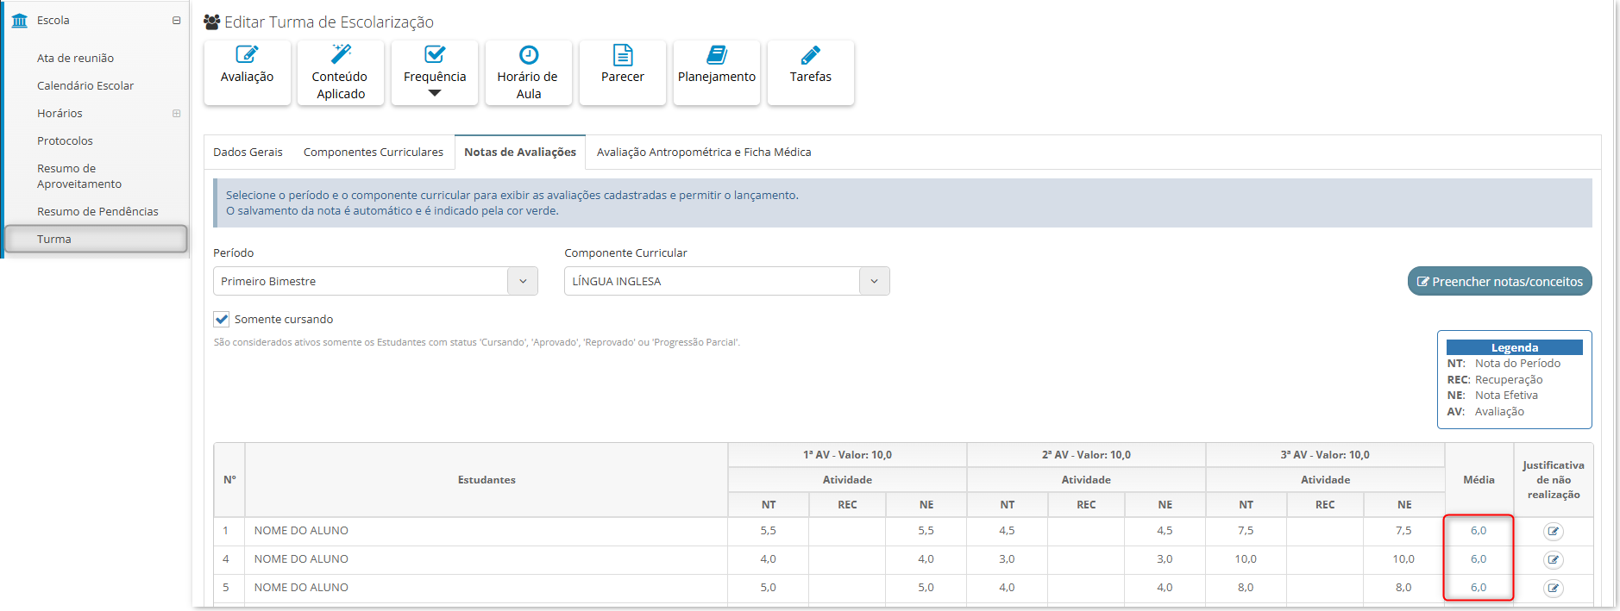Viewport: 1620px width, 611px height.
Task: Click 3ª AV REC cell for student 5
Action: click(1325, 589)
